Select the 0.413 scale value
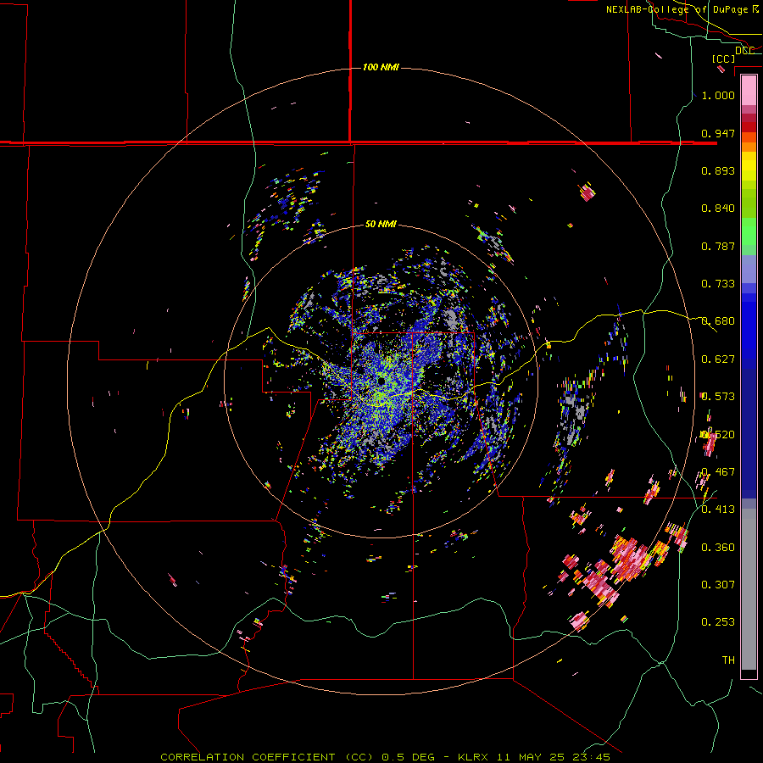The image size is (763, 763). click(718, 510)
